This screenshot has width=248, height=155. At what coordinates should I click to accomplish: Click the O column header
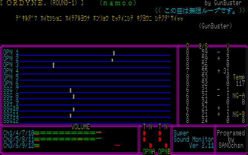coord(188,46)
